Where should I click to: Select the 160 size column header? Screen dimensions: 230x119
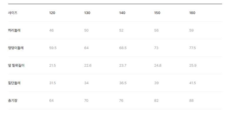coord(192,13)
